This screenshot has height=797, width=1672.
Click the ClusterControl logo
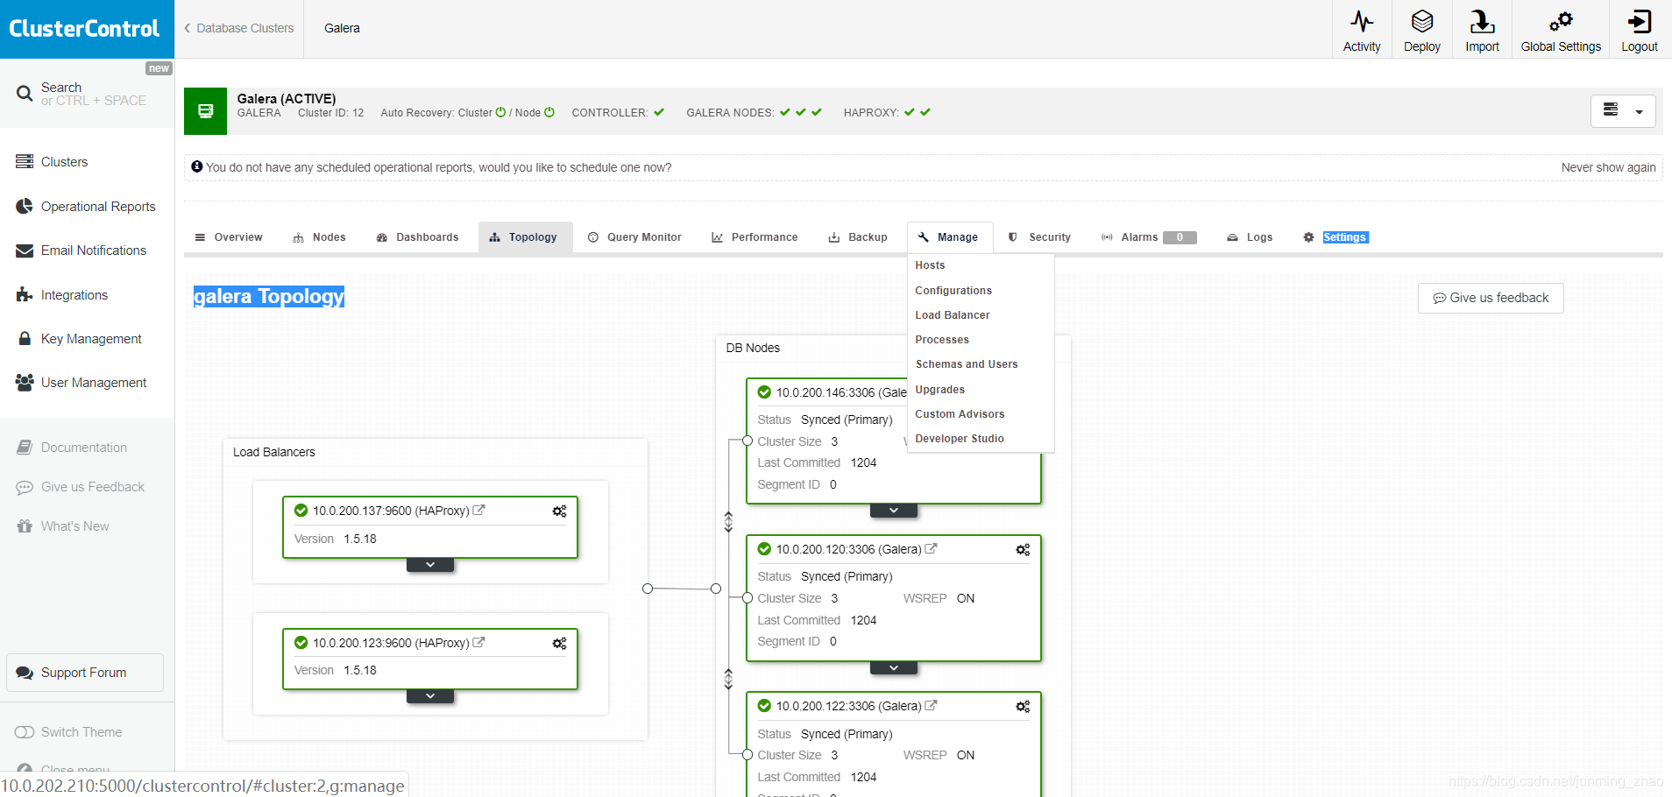(85, 28)
